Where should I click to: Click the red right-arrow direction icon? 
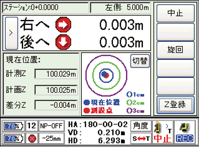click(x=63, y=25)
